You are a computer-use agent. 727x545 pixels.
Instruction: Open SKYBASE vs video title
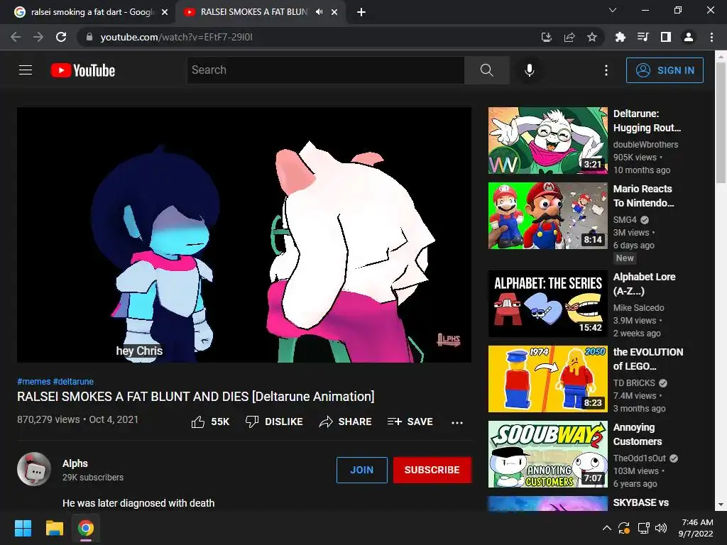coord(641,502)
